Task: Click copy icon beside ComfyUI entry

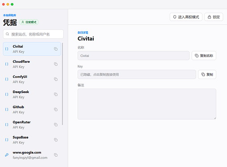Action: (x=56, y=79)
